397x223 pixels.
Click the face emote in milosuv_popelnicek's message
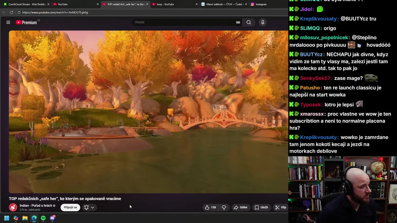pyautogui.click(x=351, y=45)
